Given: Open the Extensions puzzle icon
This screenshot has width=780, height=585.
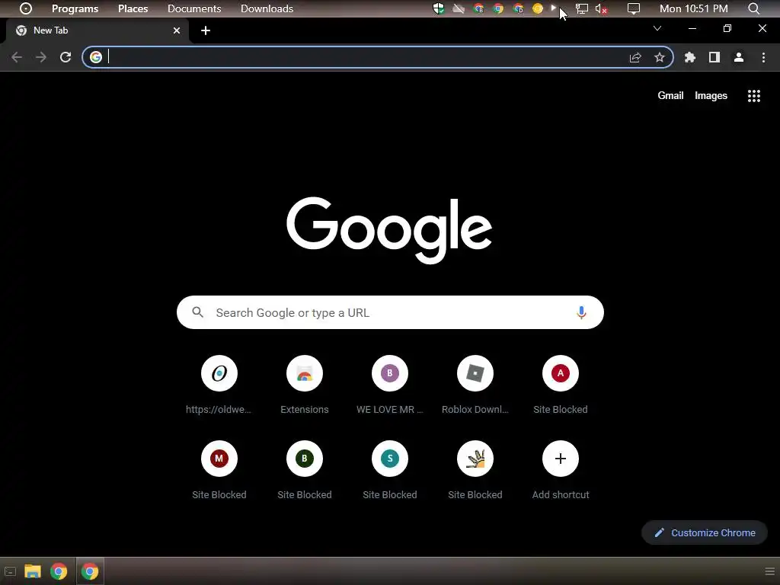Looking at the screenshot, I should tap(690, 57).
